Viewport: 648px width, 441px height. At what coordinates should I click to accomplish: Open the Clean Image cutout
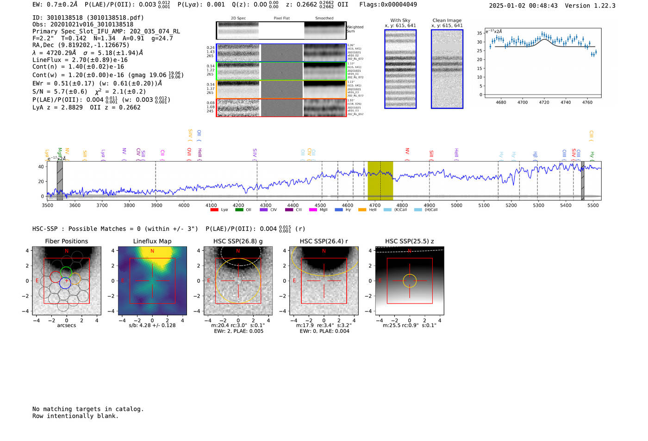tap(447, 69)
